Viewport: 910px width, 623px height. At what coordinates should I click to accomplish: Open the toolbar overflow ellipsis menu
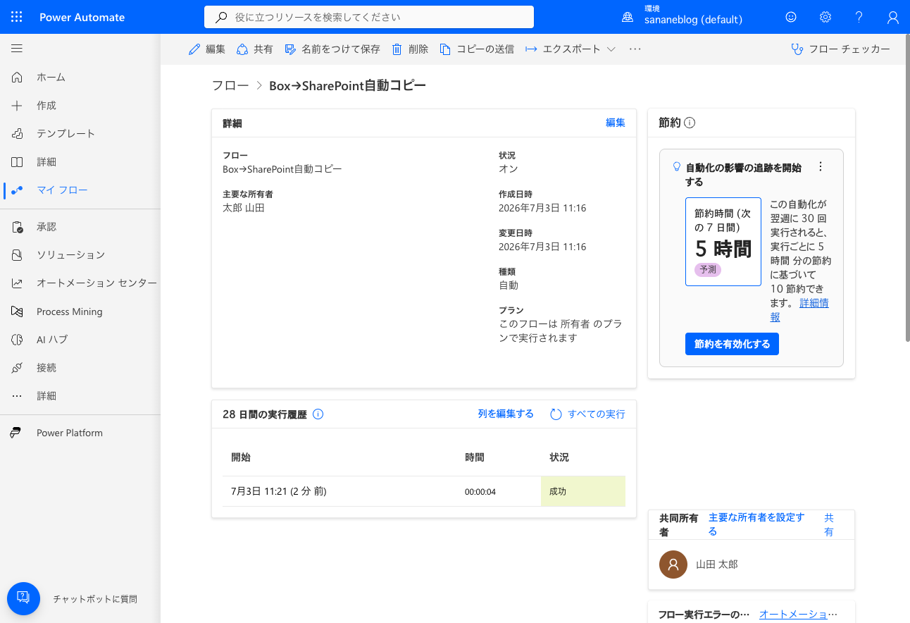point(635,49)
